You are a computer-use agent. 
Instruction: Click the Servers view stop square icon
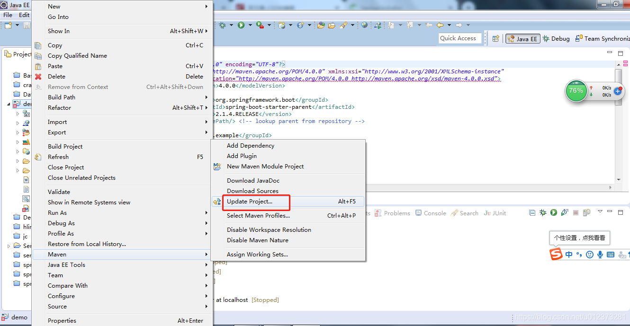[x=576, y=213]
